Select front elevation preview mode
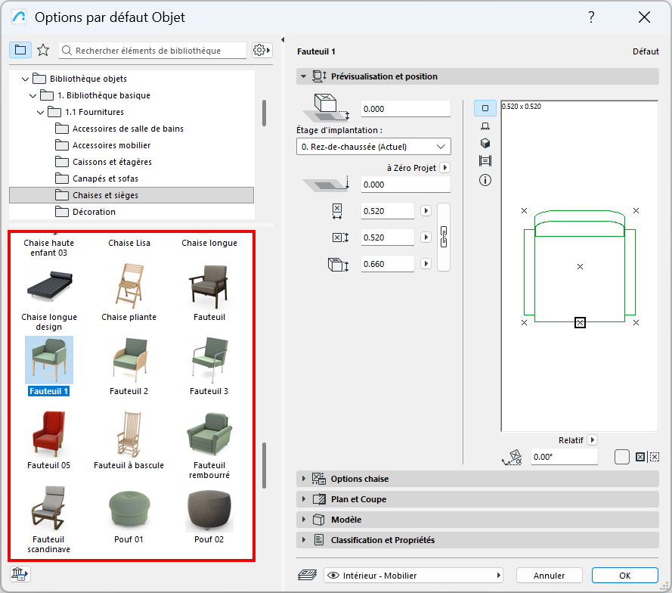This screenshot has width=672, height=593. click(x=485, y=126)
